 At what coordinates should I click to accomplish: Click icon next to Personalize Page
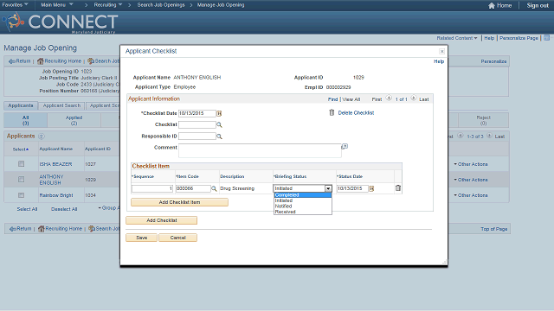point(546,38)
